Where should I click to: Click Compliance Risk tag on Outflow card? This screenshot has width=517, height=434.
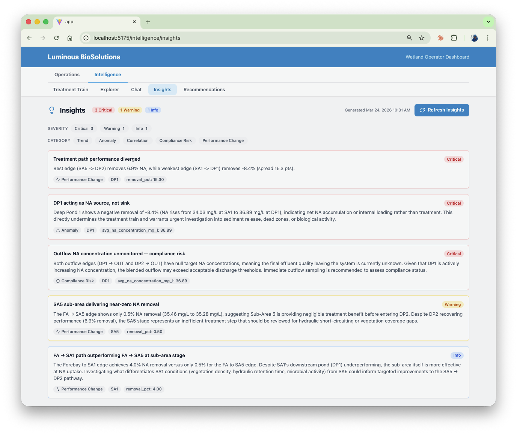point(75,281)
